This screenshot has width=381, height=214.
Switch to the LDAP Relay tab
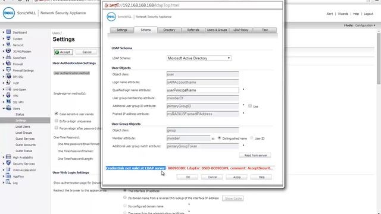click(x=241, y=30)
